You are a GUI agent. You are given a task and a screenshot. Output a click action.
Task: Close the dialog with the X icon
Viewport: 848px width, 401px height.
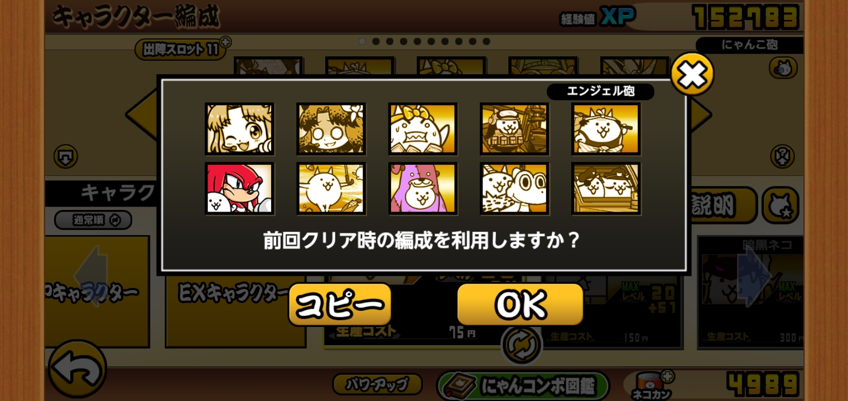coord(692,74)
